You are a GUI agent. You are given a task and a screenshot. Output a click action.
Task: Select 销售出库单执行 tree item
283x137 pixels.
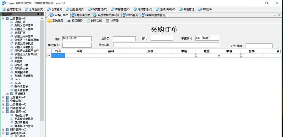(24, 43)
